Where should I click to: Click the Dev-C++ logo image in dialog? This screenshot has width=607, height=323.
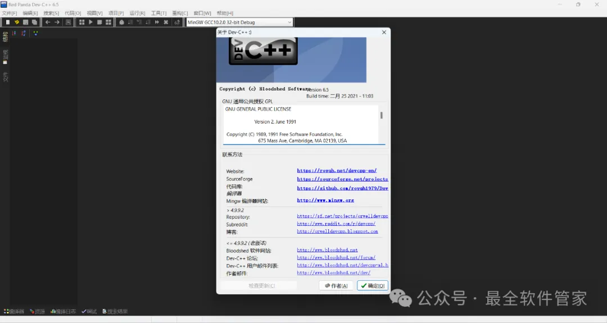tap(291, 60)
